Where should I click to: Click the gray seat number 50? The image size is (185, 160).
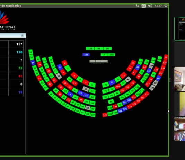(88, 108)
